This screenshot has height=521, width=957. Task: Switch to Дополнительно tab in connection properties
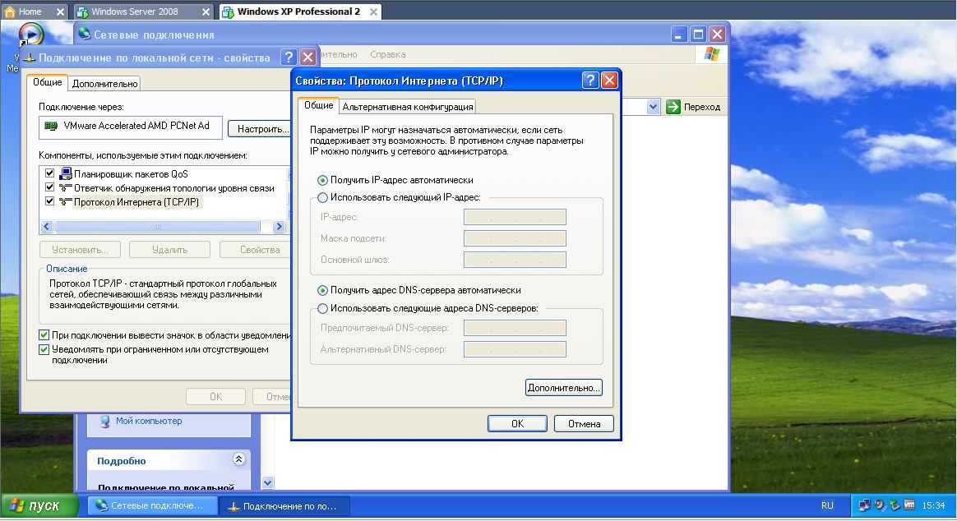coord(104,84)
